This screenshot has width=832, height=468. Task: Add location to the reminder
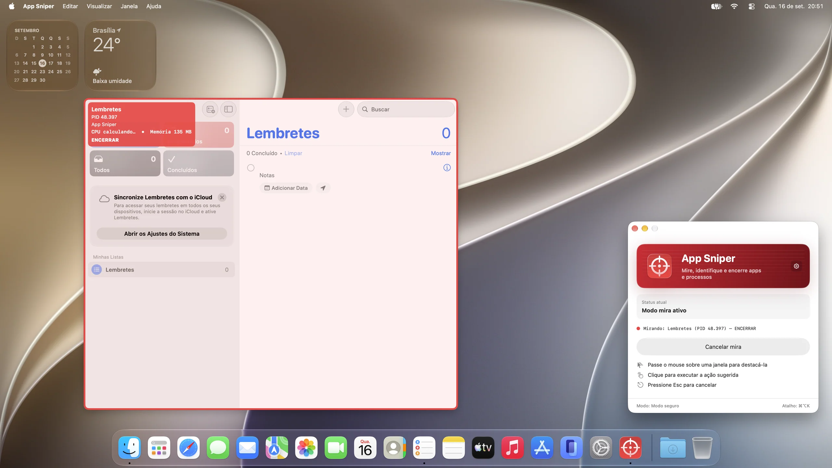point(323,188)
